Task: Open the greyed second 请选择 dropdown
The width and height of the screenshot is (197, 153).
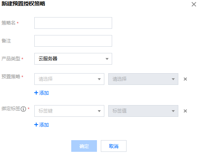Action: coord(143,79)
